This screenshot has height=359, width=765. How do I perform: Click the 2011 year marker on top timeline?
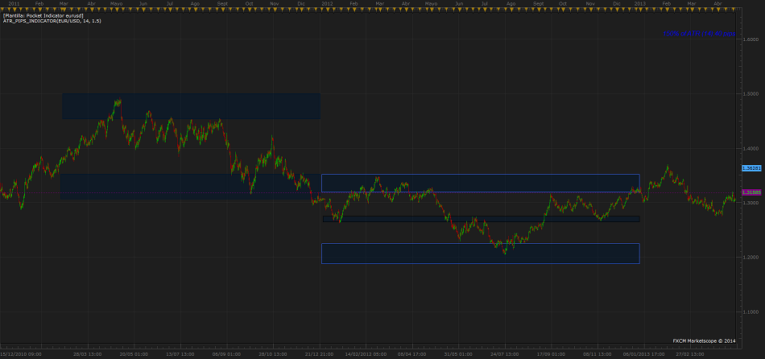tap(14, 4)
